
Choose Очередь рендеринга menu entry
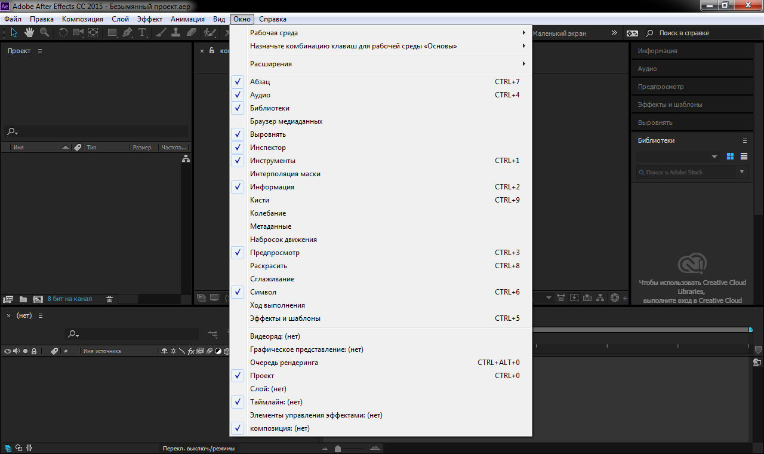click(x=380, y=363)
